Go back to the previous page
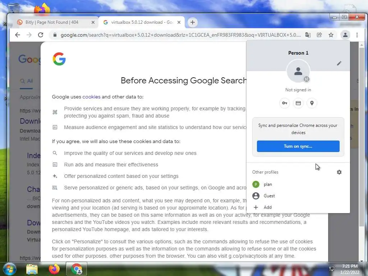Image resolution: width=368 pixels, height=276 pixels. [18, 35]
